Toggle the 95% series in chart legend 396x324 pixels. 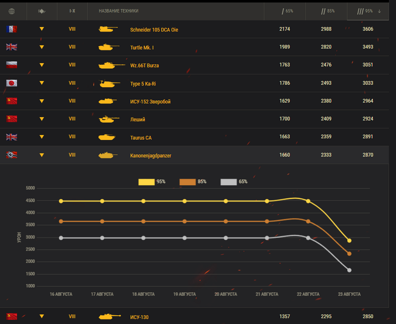[152, 182]
